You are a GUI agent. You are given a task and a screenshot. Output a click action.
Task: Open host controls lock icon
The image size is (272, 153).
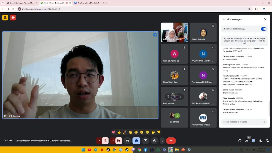[267, 141]
